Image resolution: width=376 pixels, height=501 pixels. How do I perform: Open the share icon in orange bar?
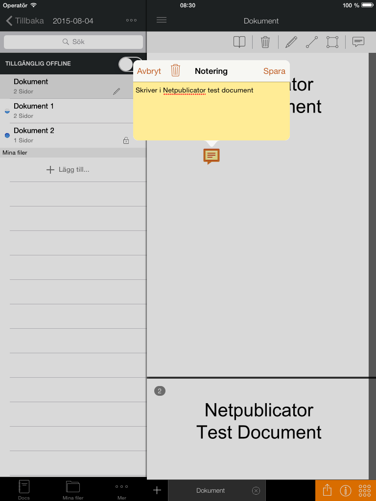click(x=327, y=490)
